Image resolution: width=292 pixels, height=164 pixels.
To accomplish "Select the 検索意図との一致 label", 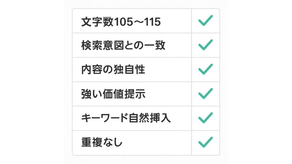I will pyautogui.click(x=123, y=46).
